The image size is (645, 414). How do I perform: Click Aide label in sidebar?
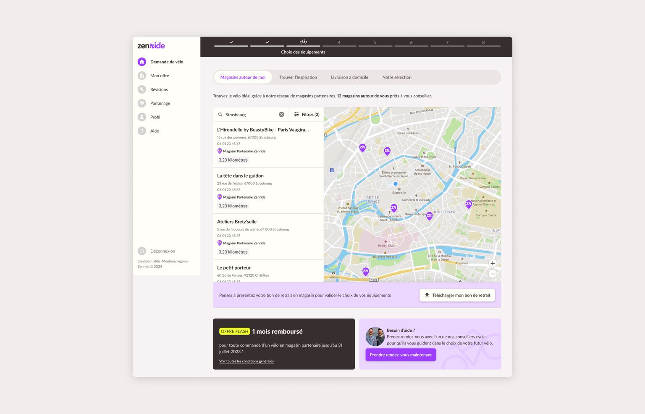(155, 131)
